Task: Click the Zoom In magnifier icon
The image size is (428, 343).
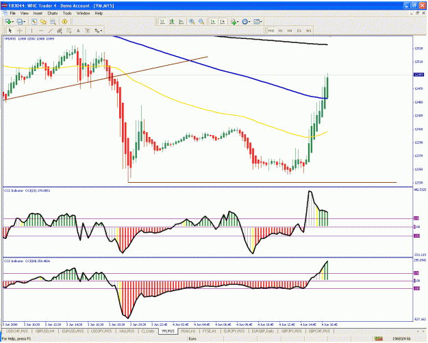Action: pyautogui.click(x=192, y=21)
